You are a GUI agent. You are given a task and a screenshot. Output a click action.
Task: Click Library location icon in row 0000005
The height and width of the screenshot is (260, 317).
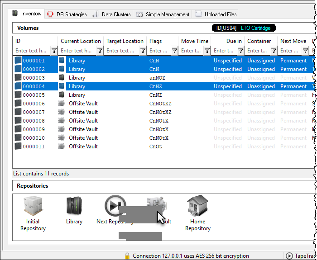click(62, 95)
